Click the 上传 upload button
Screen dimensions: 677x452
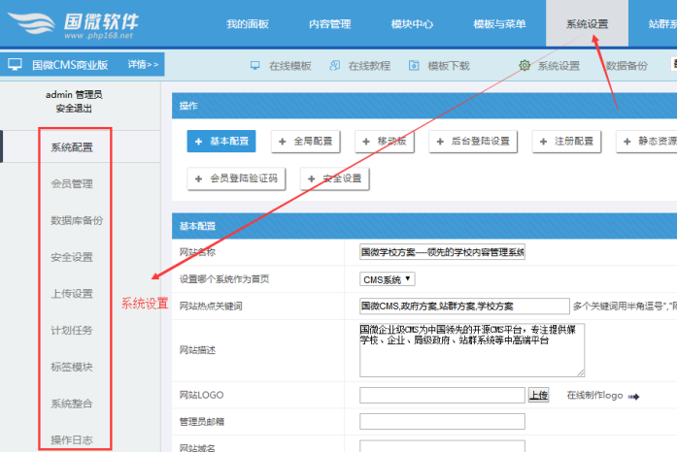pos(538,395)
